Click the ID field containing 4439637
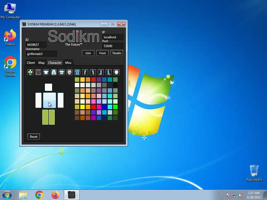267x200 pixels. [36, 45]
